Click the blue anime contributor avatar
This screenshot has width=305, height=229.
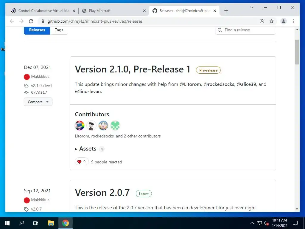pyautogui.click(x=103, y=126)
